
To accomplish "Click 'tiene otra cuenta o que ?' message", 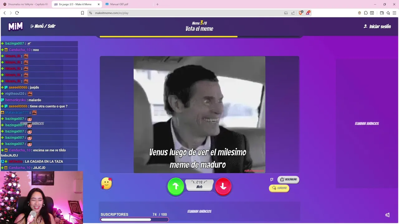I will tap(49, 106).
